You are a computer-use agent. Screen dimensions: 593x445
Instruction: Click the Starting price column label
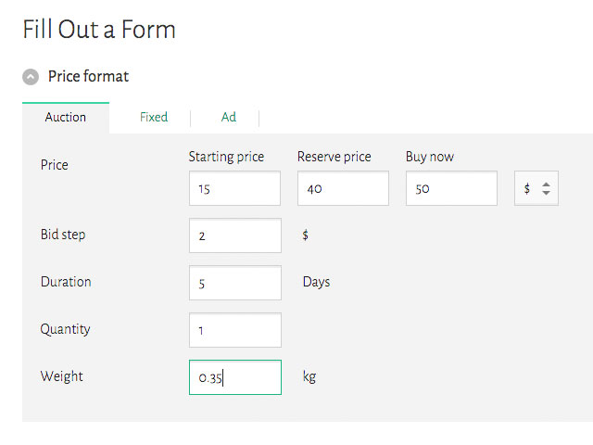click(226, 157)
